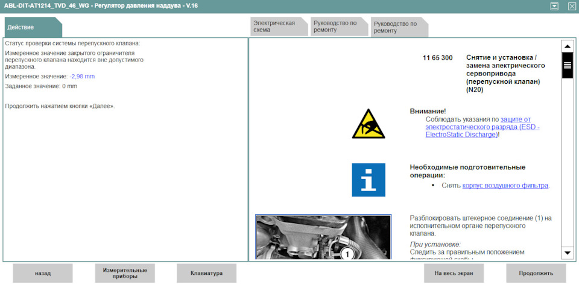579x284 pixels.
Task: Expand document with На весь экран
Action: coord(454,273)
